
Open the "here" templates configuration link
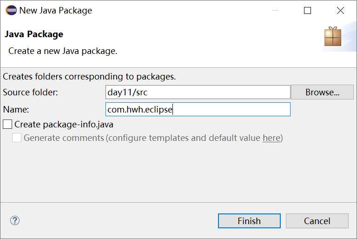coord(271,138)
